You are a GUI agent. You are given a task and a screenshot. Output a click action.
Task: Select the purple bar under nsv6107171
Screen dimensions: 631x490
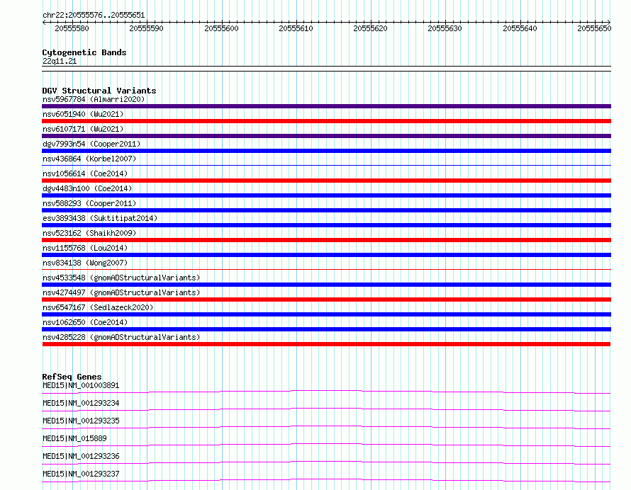pyautogui.click(x=326, y=136)
